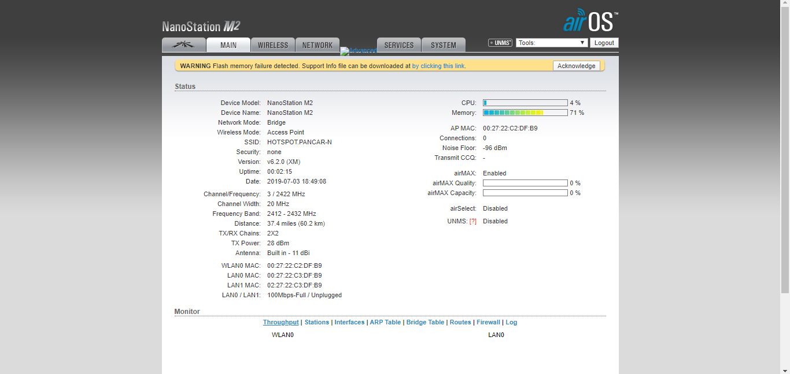Viewport: 790px width, 374px height.
Task: Click the broken Advanced tab image
Action: 359,51
